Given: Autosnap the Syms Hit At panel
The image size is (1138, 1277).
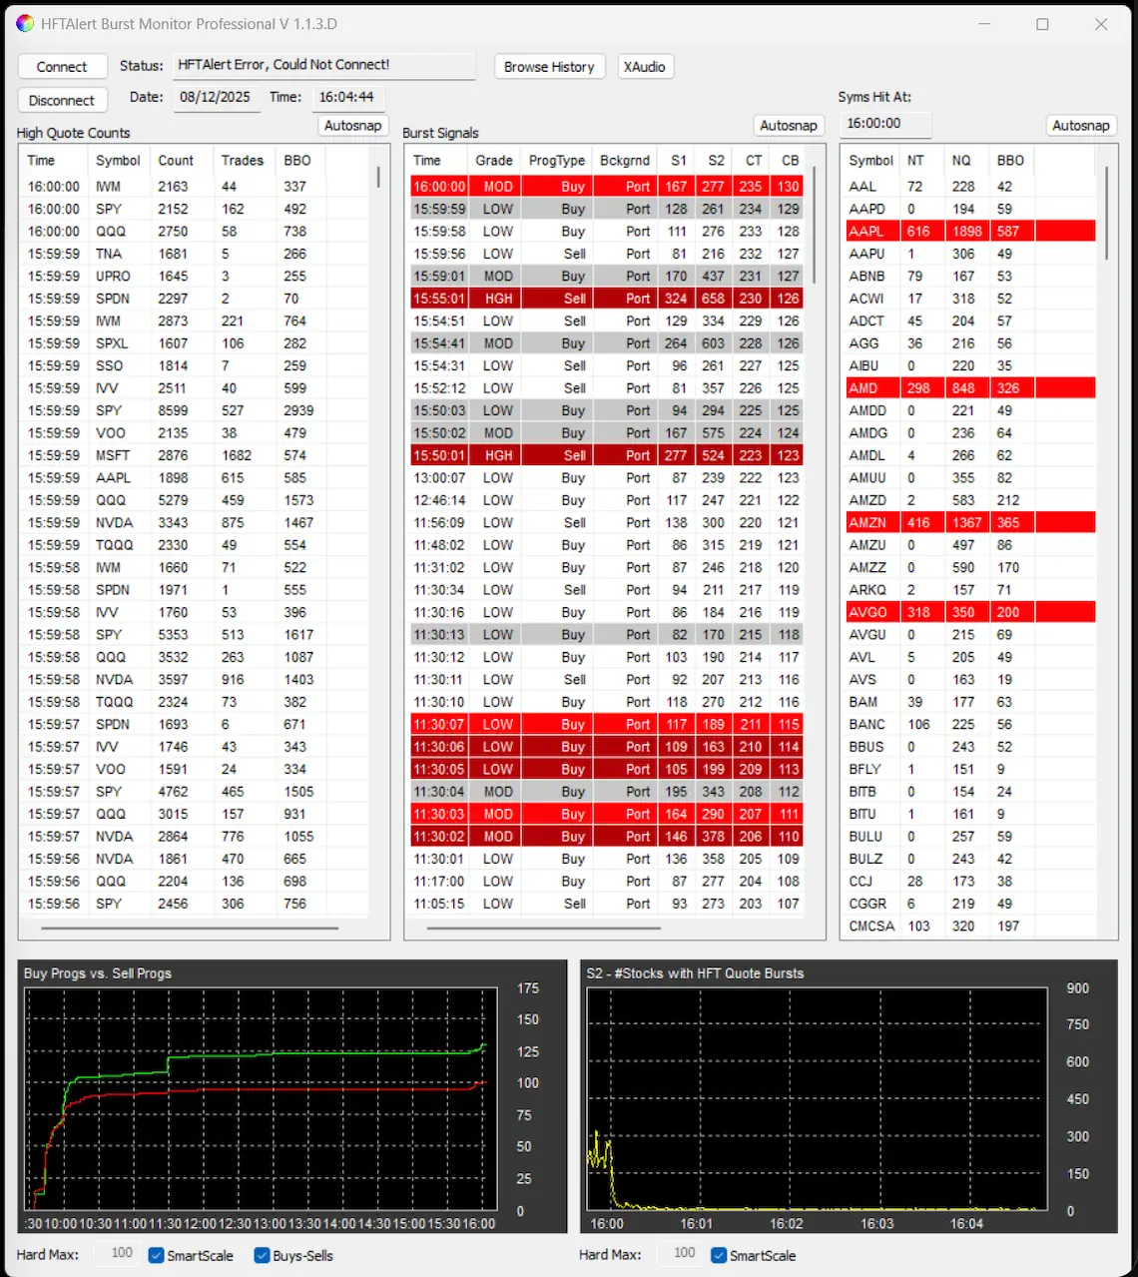Looking at the screenshot, I should point(1080,126).
